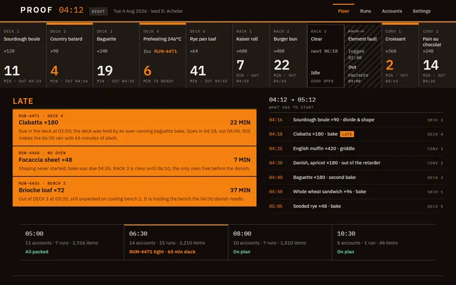Viewport: 456px width, 285px height.
Task: Open the Floor tab
Action: click(343, 11)
